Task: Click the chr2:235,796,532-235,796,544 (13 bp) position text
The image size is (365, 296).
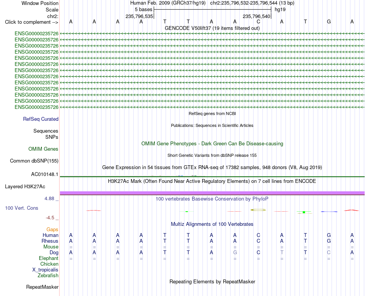Action: pyautogui.click(x=252, y=3)
